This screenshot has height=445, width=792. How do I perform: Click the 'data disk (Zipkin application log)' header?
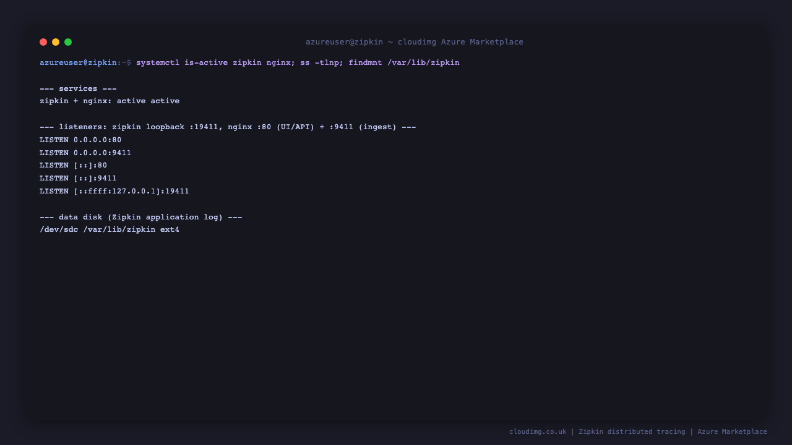click(141, 217)
